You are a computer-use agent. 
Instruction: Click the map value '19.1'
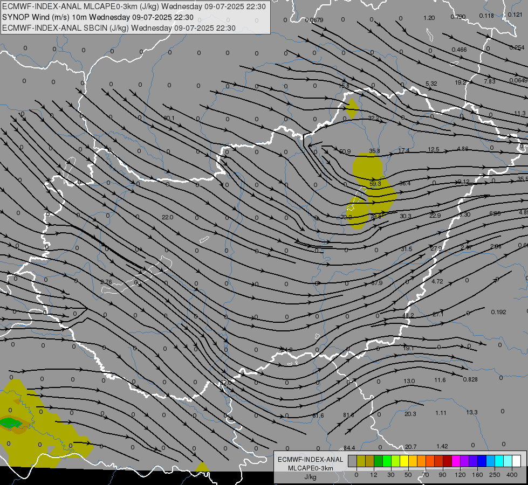pyautogui.click(x=408, y=348)
